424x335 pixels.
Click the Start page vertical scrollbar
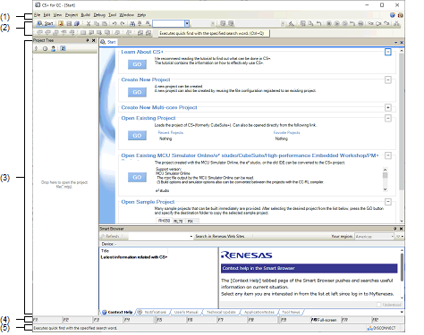pos(402,136)
